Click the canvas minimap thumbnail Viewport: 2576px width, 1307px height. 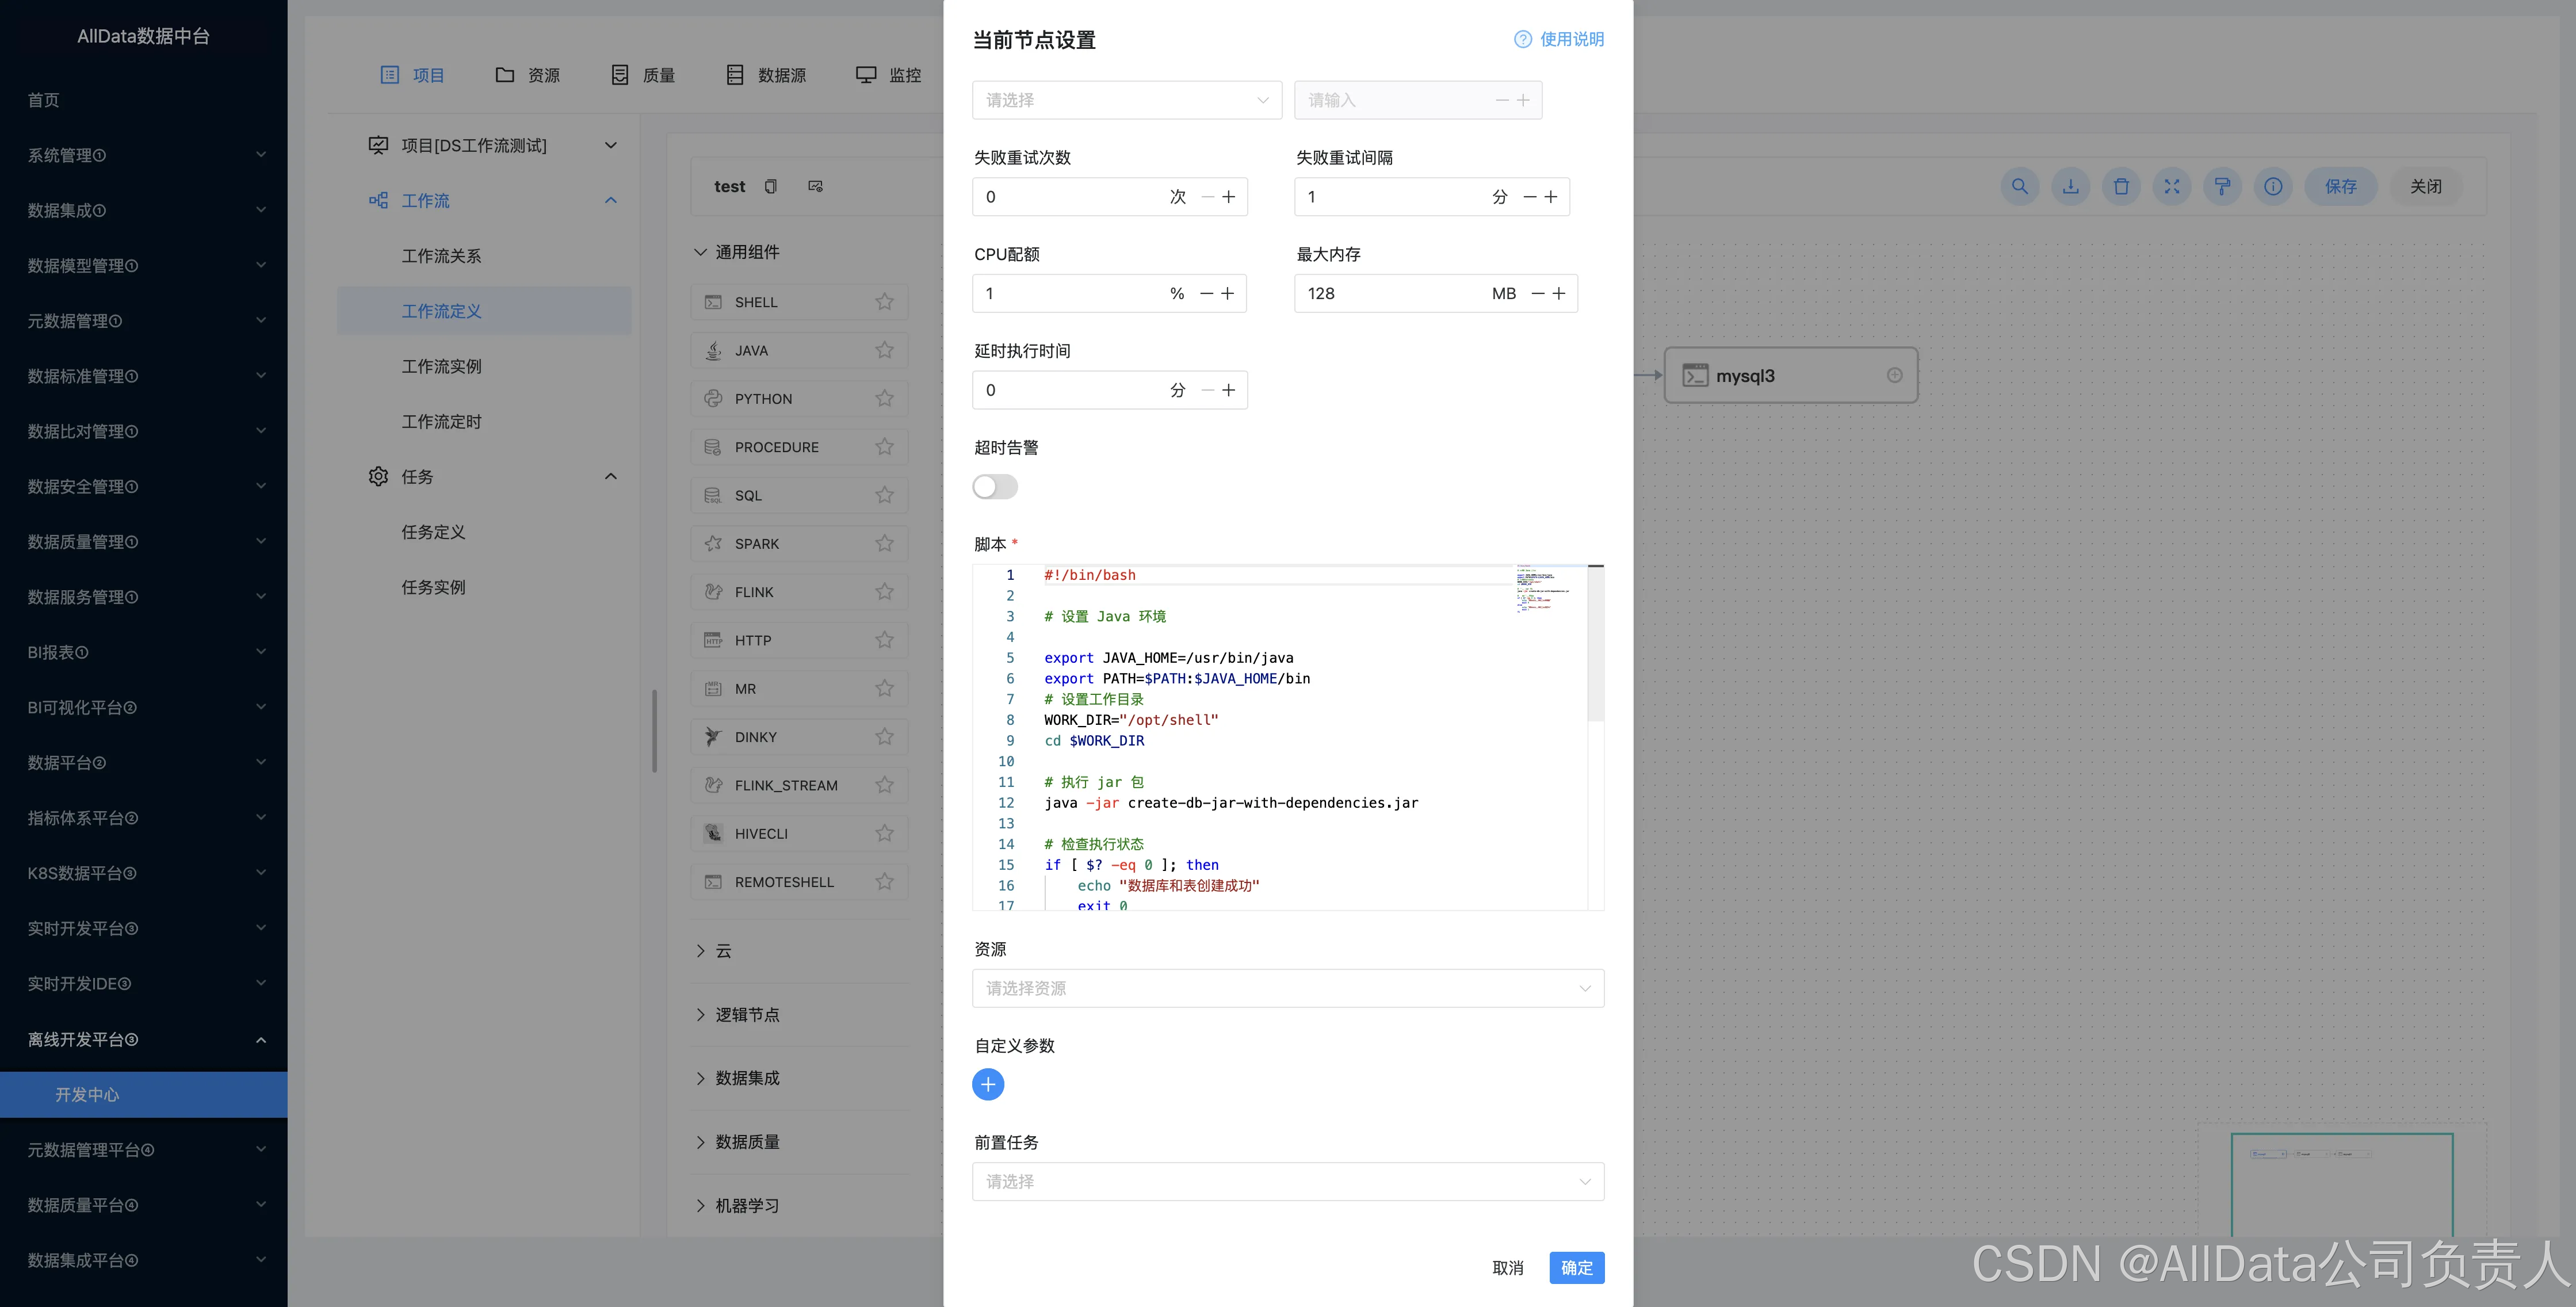pyautogui.click(x=2341, y=1184)
